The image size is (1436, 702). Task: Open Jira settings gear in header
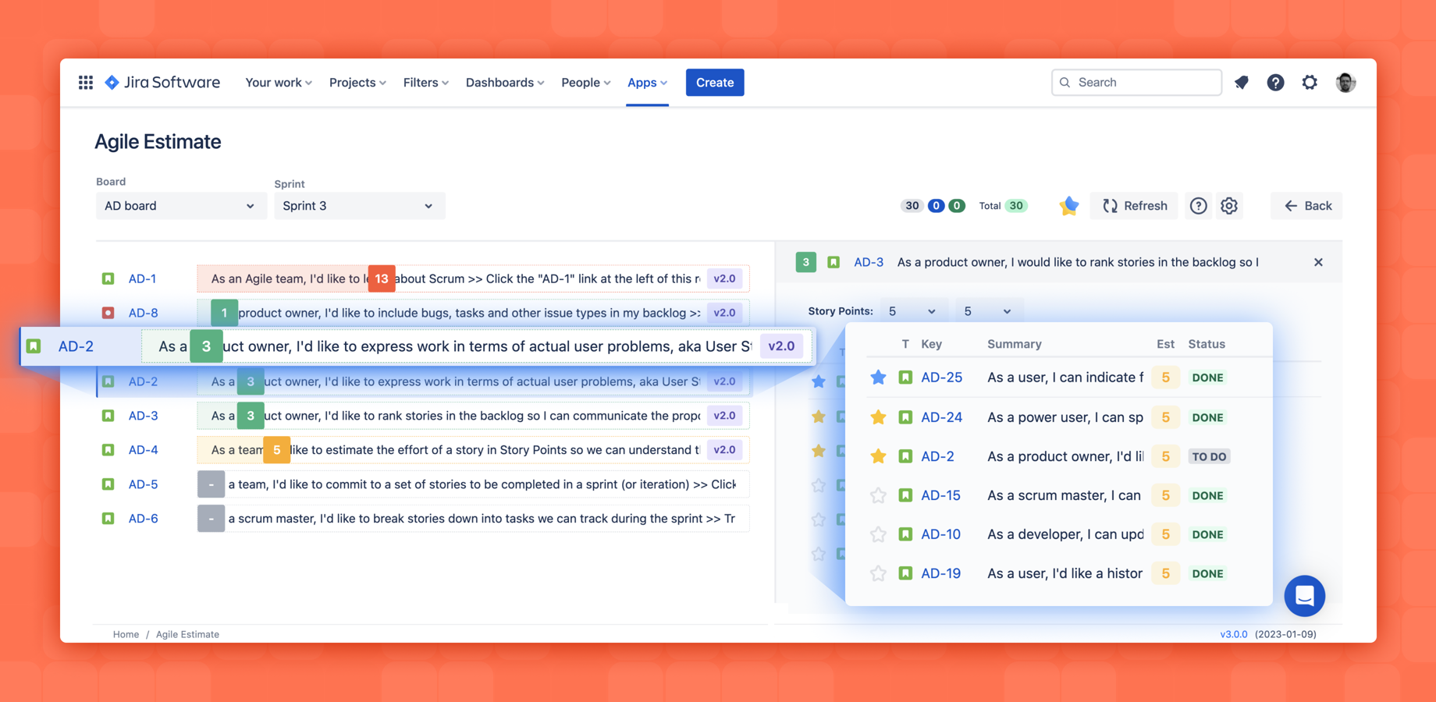pyautogui.click(x=1310, y=82)
